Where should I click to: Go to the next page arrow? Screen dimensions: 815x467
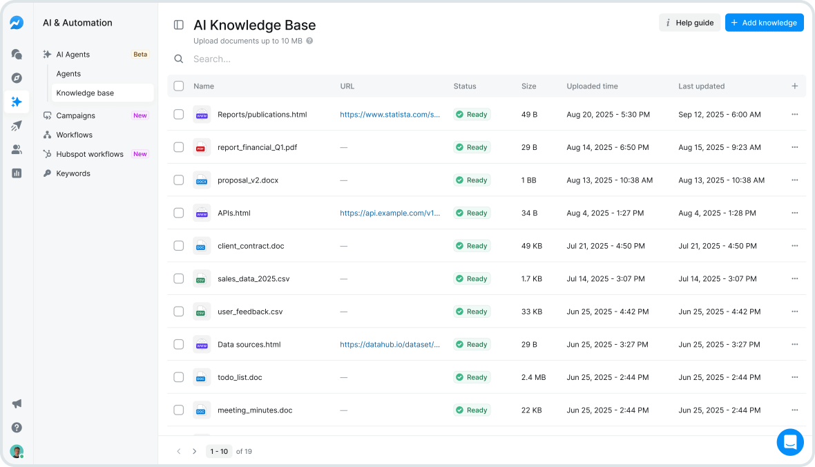point(194,451)
